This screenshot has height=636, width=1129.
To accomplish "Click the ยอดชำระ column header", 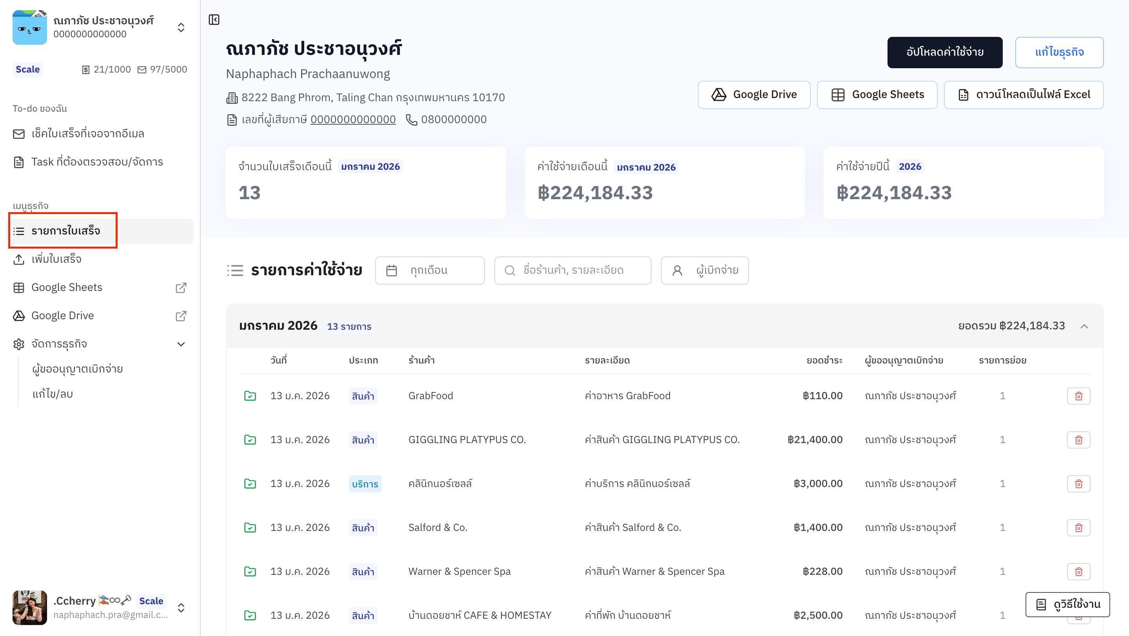I will point(824,360).
